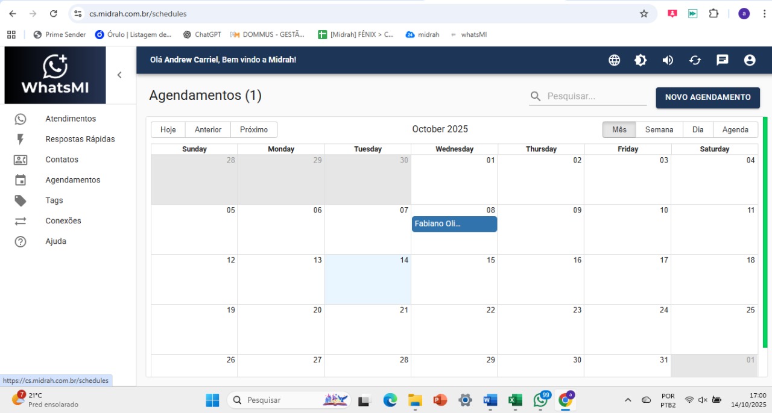Screen dimensions: 772x413
Task: Go to Próximo month
Action: pyautogui.click(x=253, y=129)
